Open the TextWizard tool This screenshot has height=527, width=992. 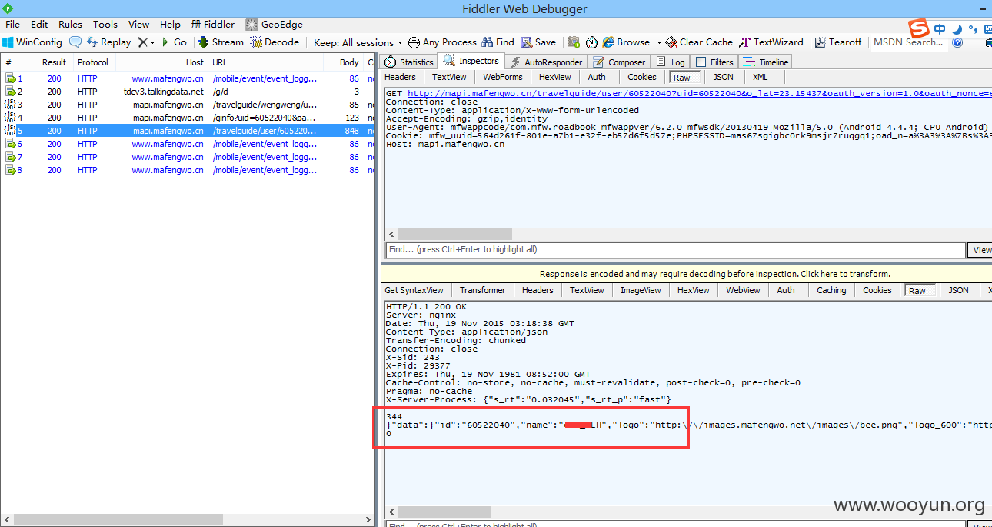pos(771,42)
